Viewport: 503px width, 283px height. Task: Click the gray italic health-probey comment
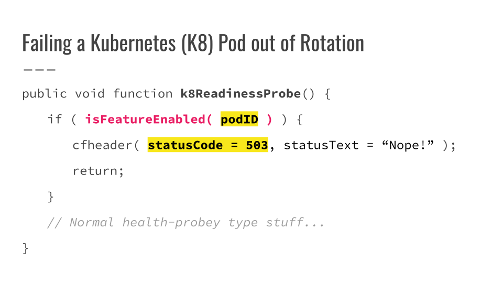[186, 222]
